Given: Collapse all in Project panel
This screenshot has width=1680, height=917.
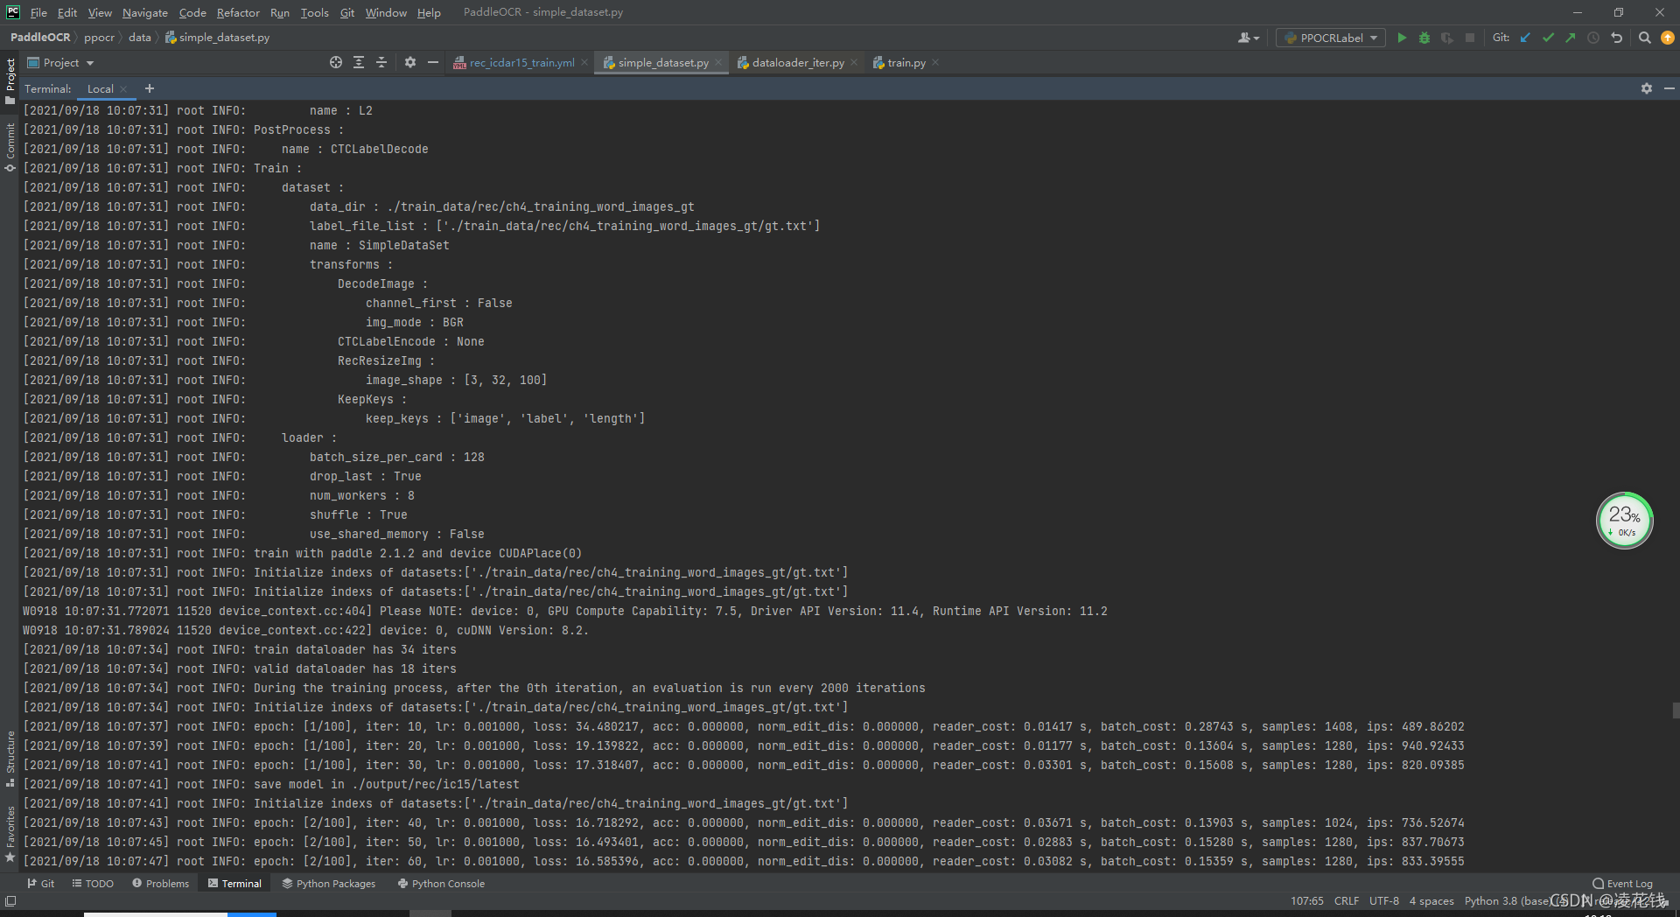Looking at the screenshot, I should point(381,62).
